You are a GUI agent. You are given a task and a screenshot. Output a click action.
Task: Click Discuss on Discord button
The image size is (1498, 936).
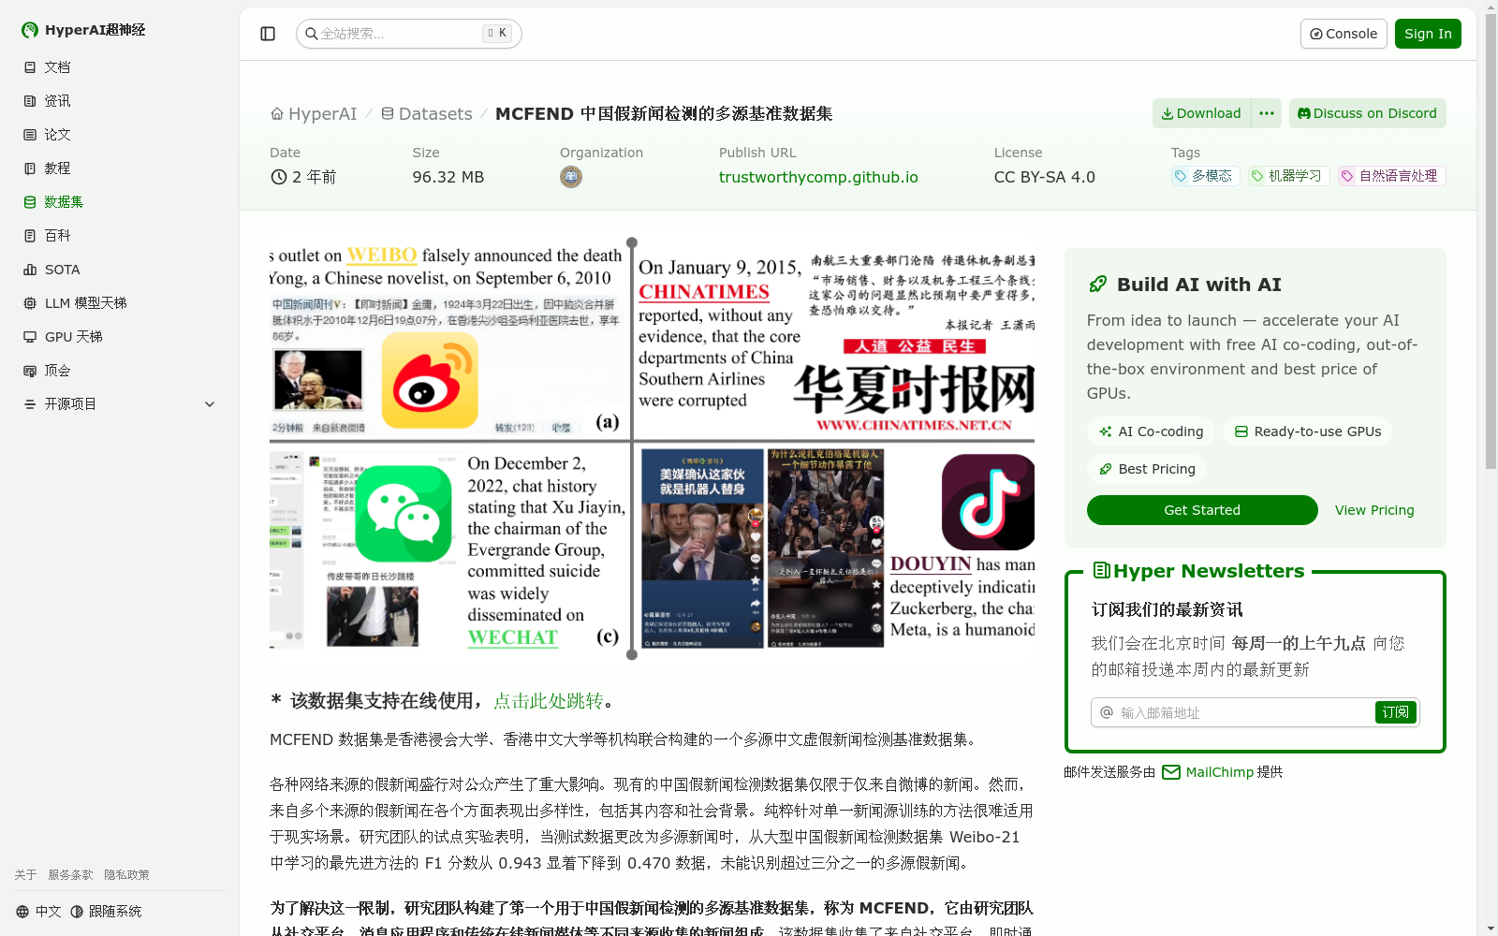click(x=1368, y=113)
